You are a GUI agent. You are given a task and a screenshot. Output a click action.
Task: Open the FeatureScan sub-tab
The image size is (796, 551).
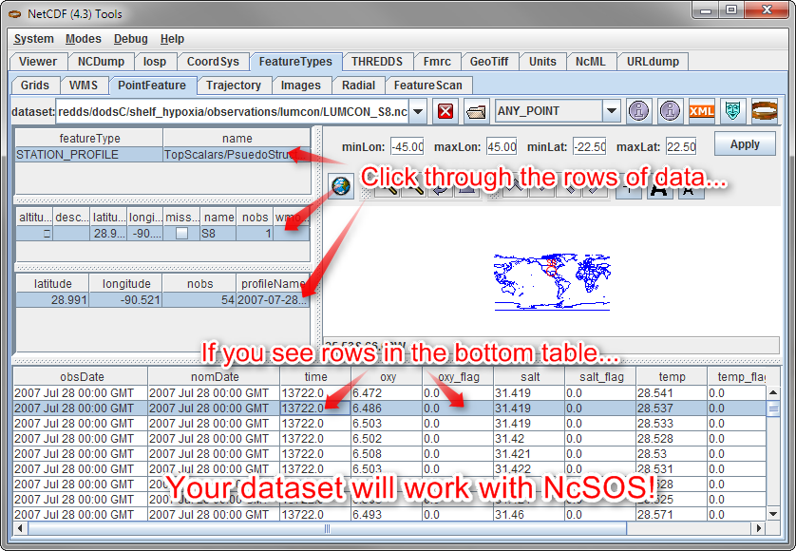(x=428, y=85)
